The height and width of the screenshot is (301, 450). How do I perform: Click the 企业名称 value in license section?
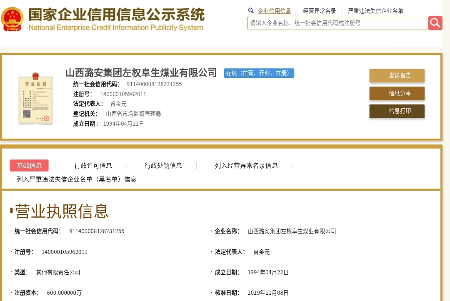292,231
